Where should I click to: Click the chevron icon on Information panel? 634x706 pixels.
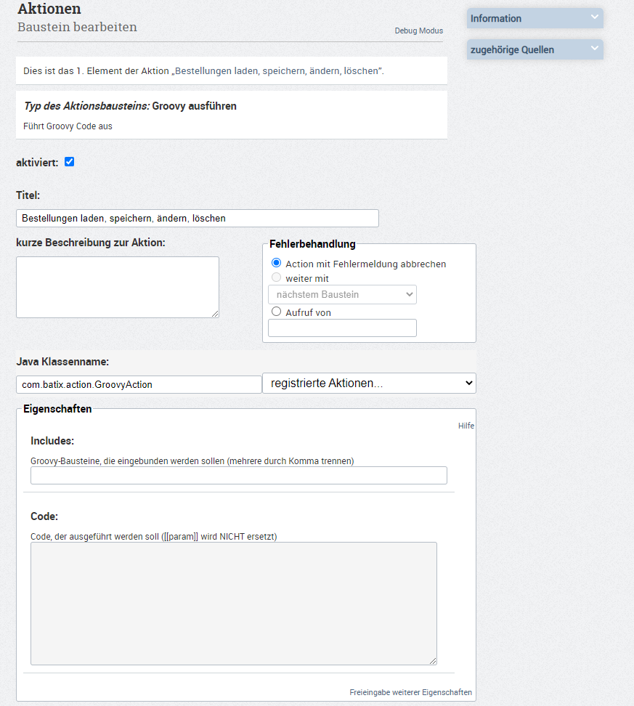pos(595,17)
